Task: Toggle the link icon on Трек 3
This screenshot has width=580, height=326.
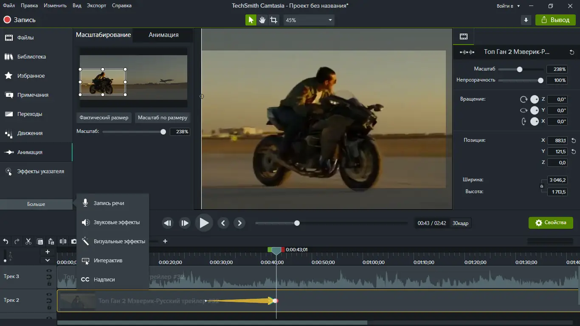Action: [49, 277]
